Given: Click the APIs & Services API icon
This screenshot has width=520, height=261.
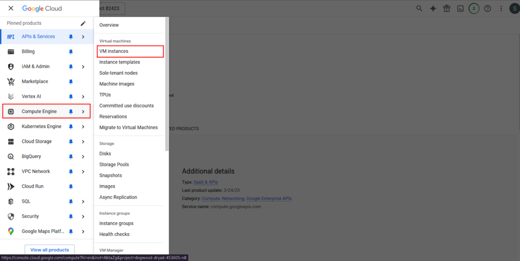Looking at the screenshot, I should coord(11,37).
